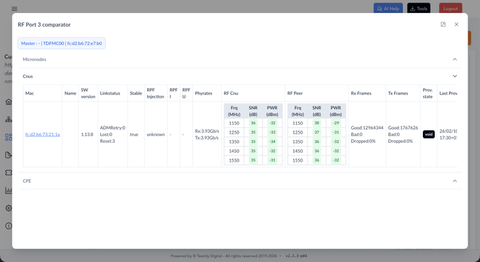Click the info circle sidebar icon
Viewport: 480px width, 262px height.
(x=9, y=226)
